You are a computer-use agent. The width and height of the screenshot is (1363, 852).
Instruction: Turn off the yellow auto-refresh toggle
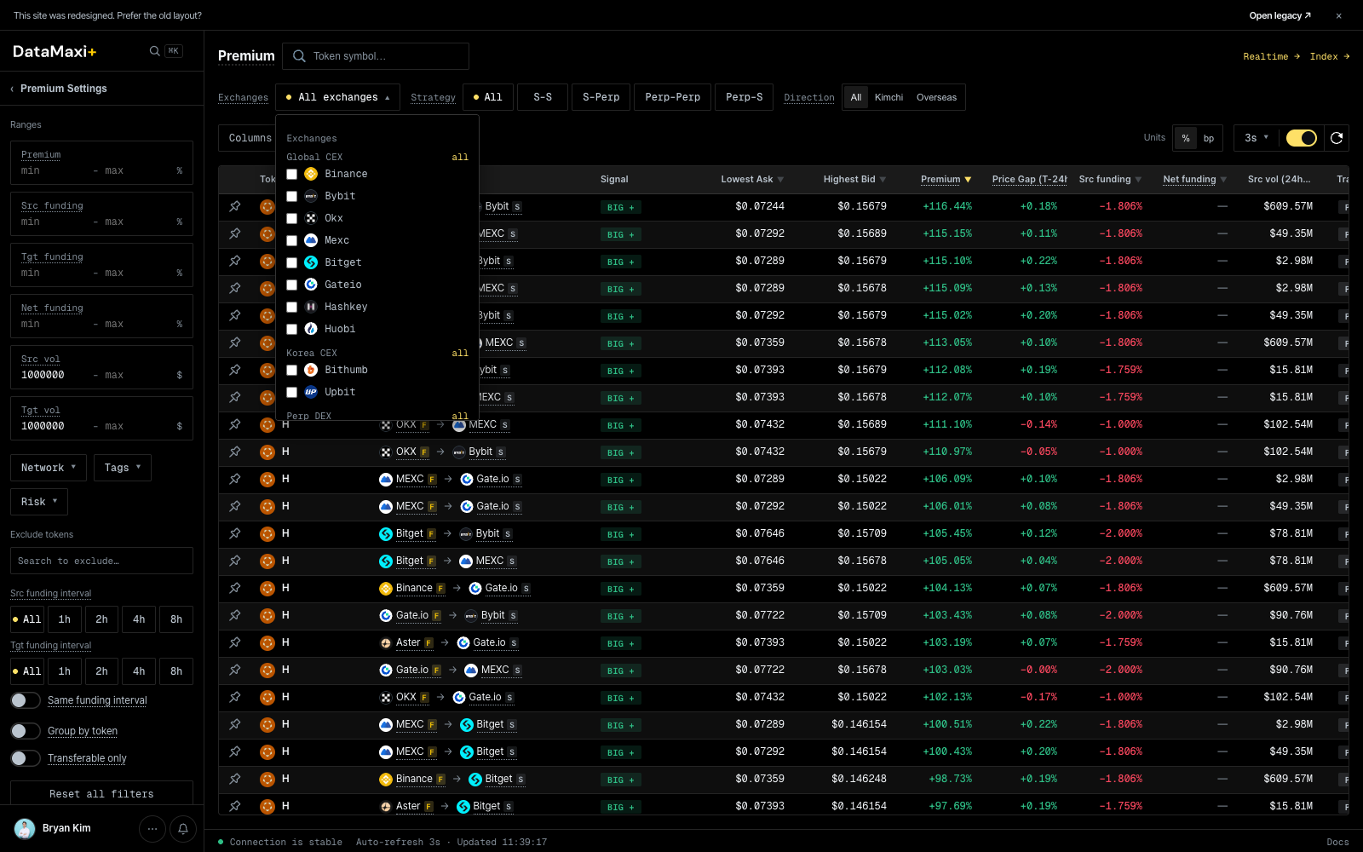pyautogui.click(x=1301, y=138)
